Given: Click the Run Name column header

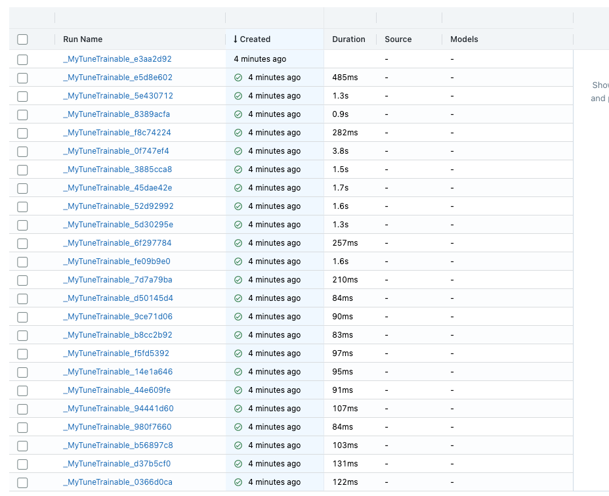Looking at the screenshot, I should tap(83, 39).
